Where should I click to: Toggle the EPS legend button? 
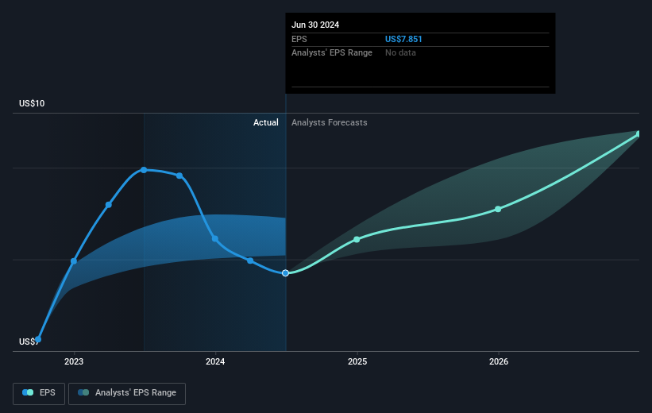pyautogui.click(x=39, y=393)
